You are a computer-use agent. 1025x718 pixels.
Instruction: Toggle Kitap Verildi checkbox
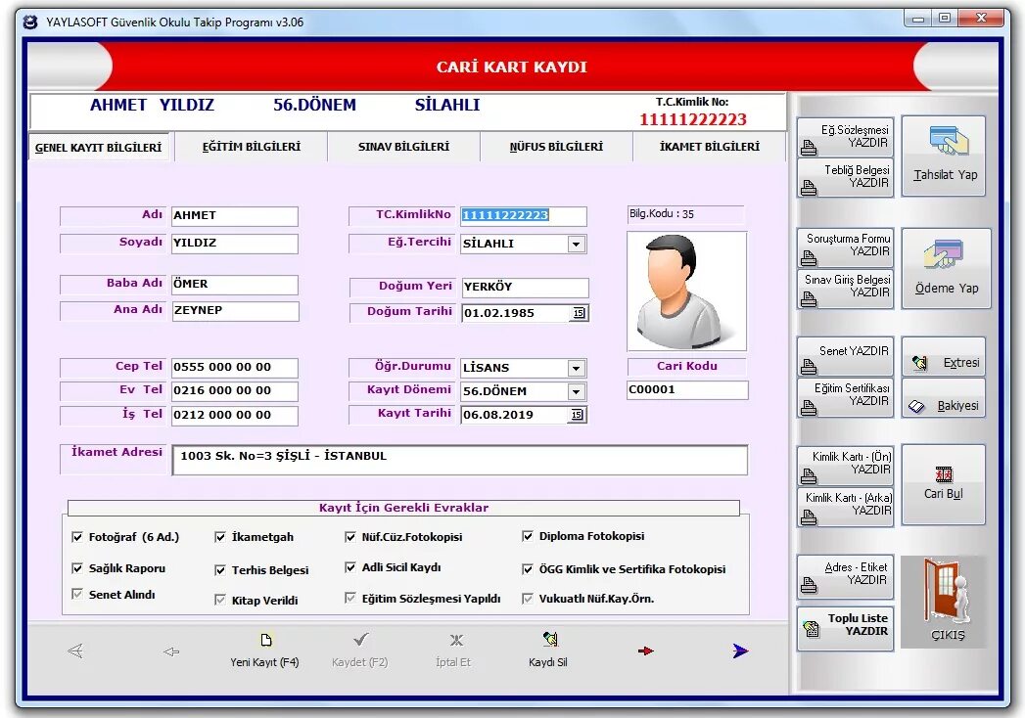tap(220, 600)
